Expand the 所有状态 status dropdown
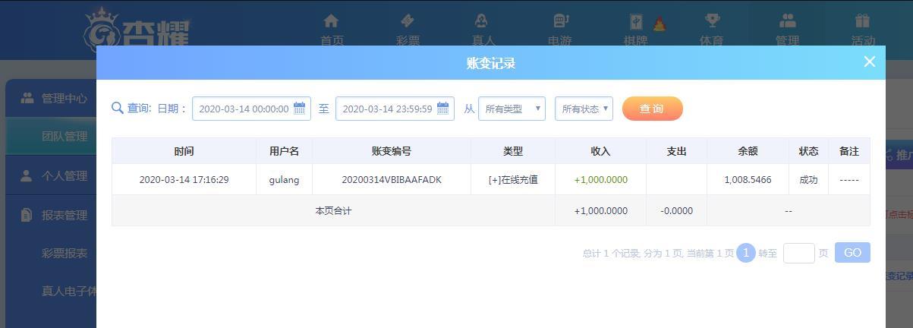Viewport: 913px width, 328px height. 584,109
